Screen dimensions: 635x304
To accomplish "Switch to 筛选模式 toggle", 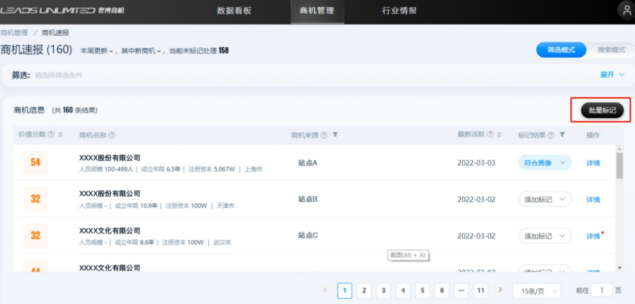I will click(x=561, y=50).
